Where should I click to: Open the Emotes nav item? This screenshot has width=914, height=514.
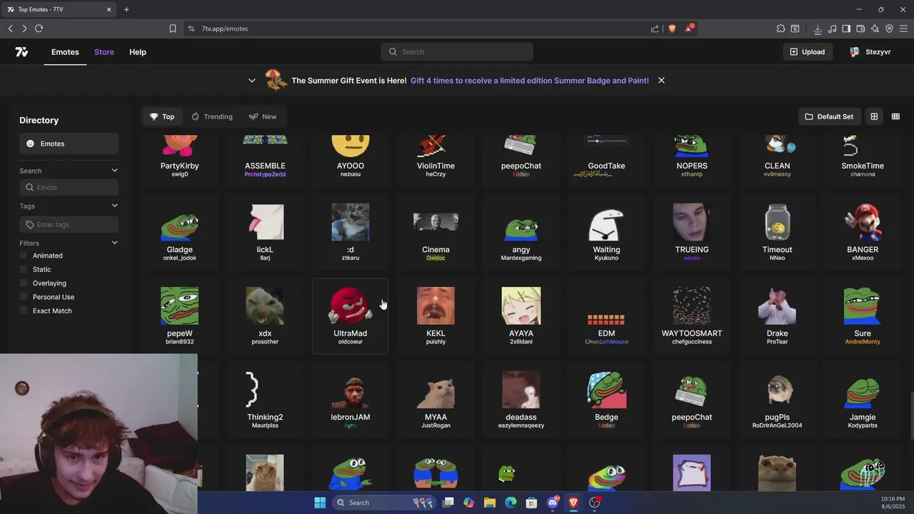pos(65,52)
